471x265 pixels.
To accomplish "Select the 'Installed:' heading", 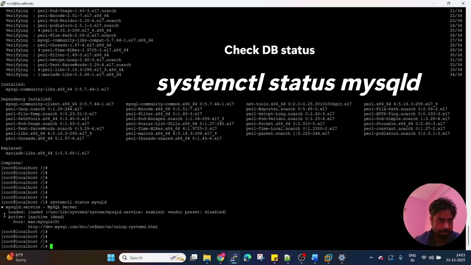I will [x=13, y=84].
